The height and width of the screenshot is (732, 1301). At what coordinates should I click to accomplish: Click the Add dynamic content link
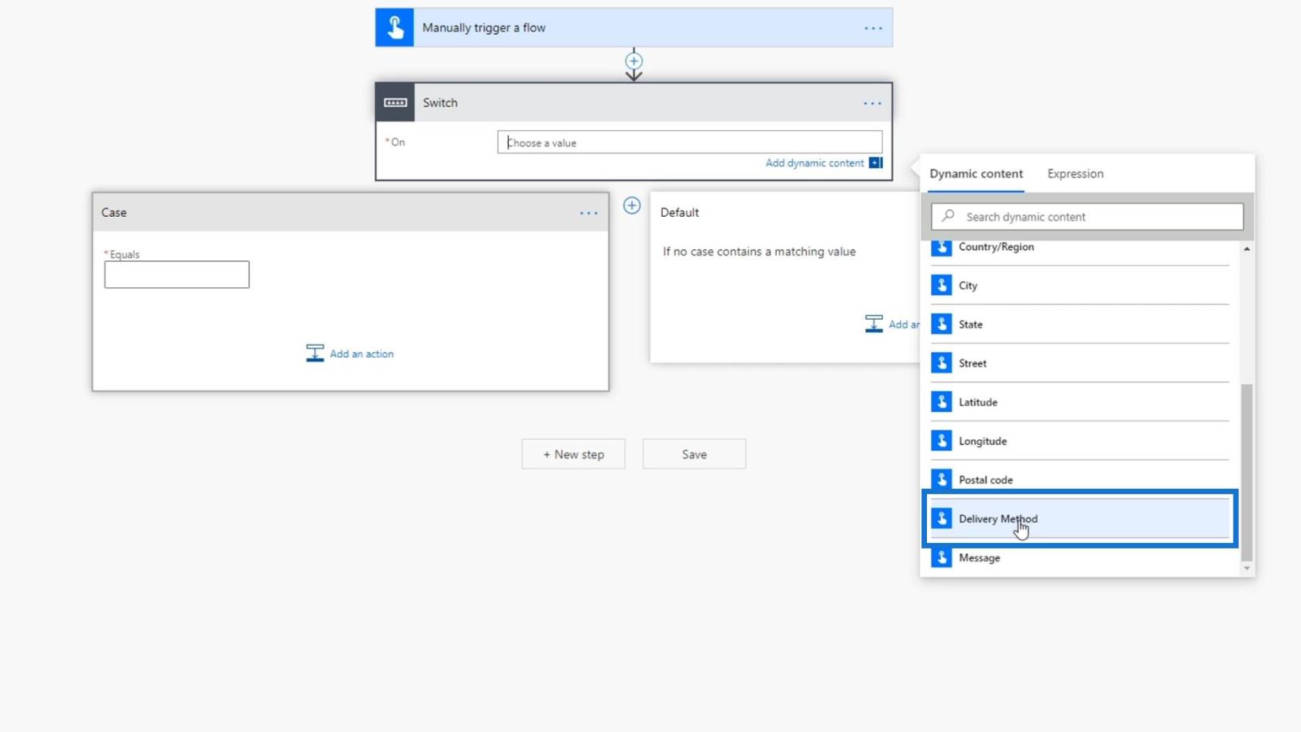point(814,163)
